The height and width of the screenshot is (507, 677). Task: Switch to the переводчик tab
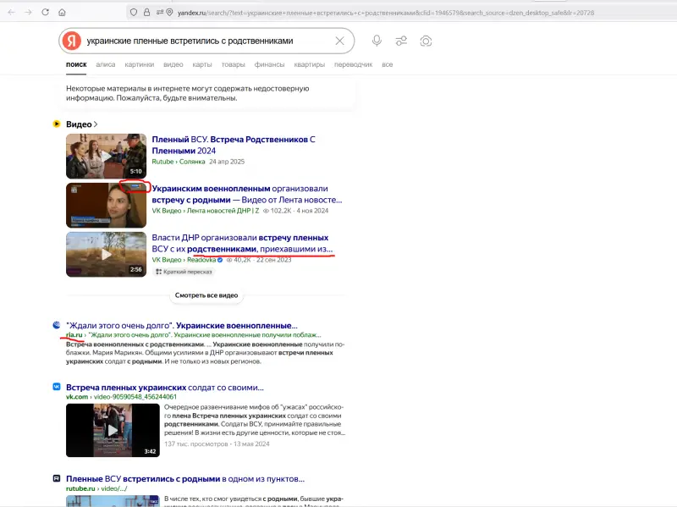(353, 64)
